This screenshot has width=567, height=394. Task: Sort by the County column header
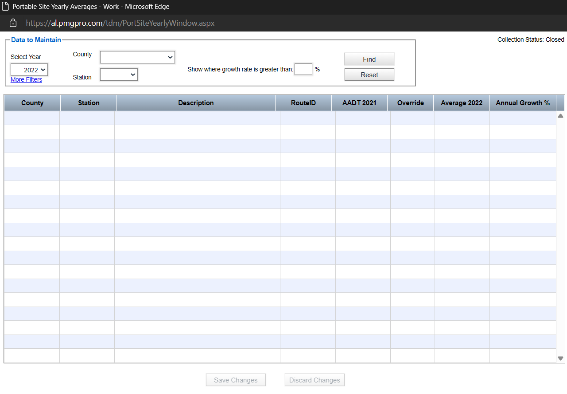32,103
